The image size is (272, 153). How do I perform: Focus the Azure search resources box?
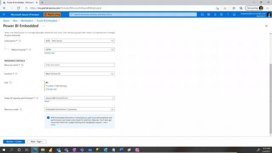pos(133,14)
